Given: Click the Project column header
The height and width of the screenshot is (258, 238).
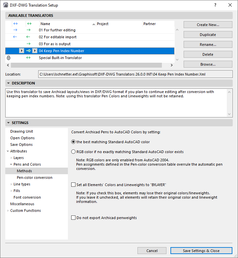Looking at the screenshot, I should [119, 24].
